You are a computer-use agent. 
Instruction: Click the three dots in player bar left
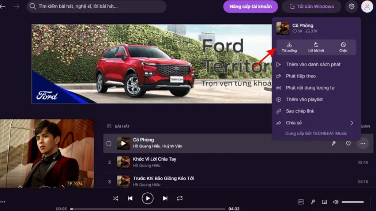pos(3,202)
